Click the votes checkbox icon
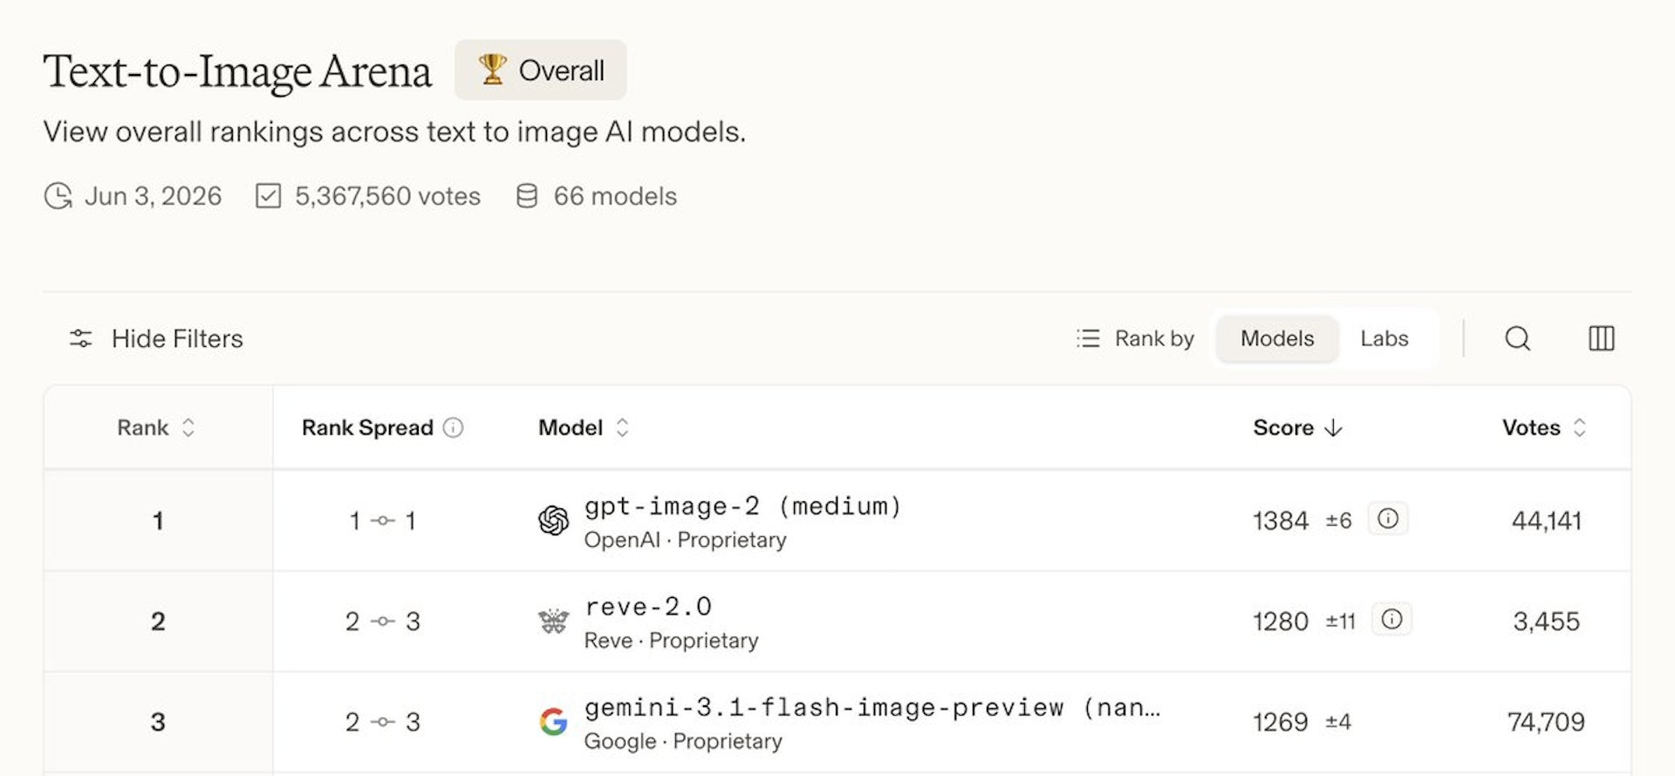This screenshot has height=776, width=1675. (268, 195)
